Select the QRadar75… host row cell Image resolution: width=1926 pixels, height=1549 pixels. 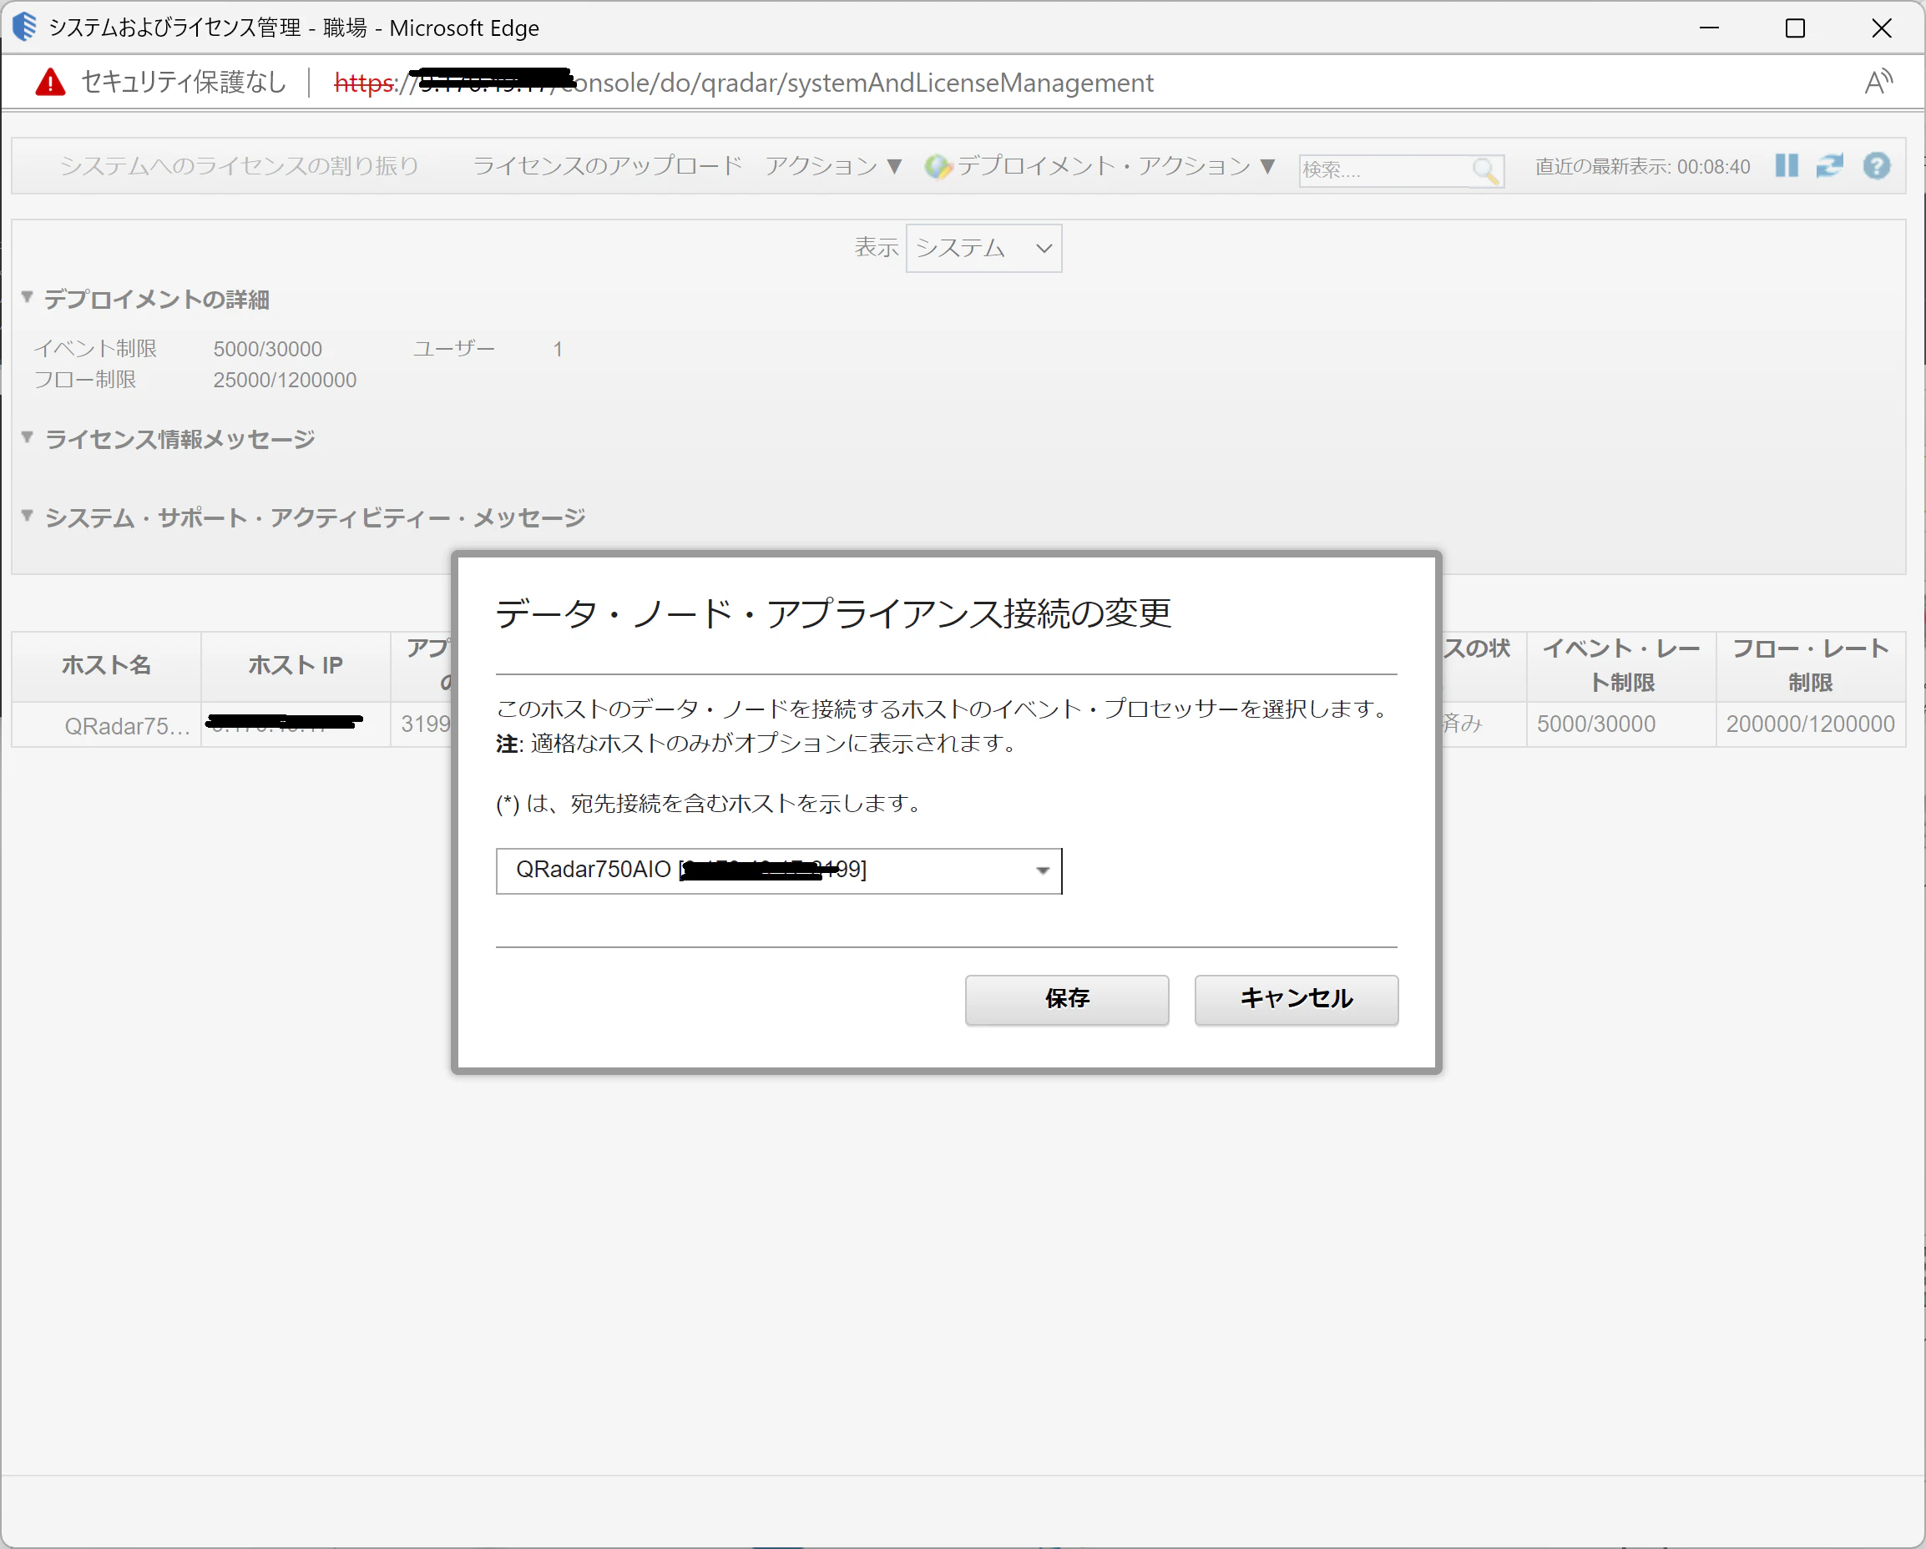106,724
